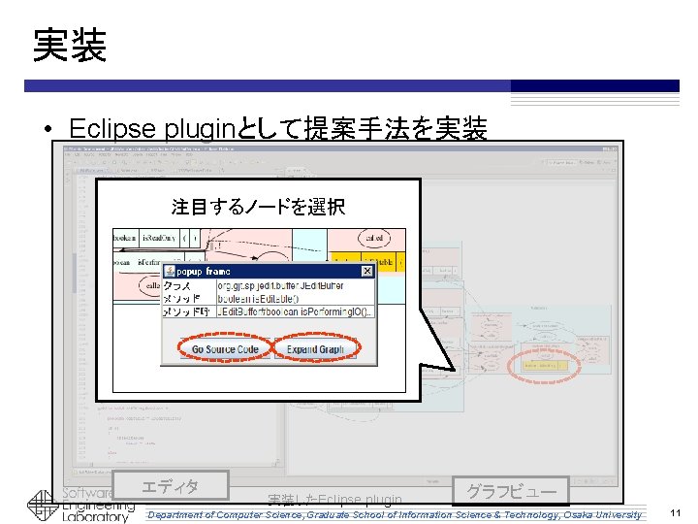Select the boolean isEditable() method cell
The height and width of the screenshot is (524, 698).
(295, 299)
